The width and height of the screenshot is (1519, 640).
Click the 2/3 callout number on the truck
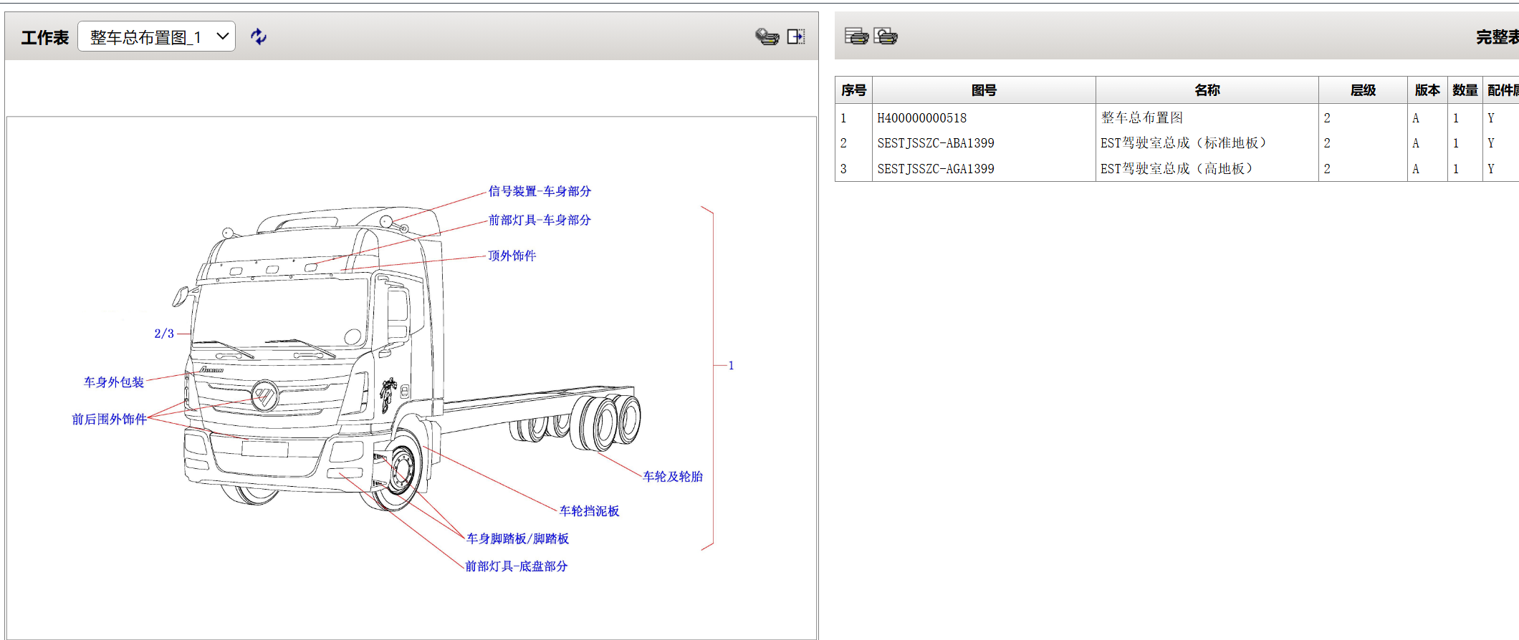pyautogui.click(x=164, y=334)
